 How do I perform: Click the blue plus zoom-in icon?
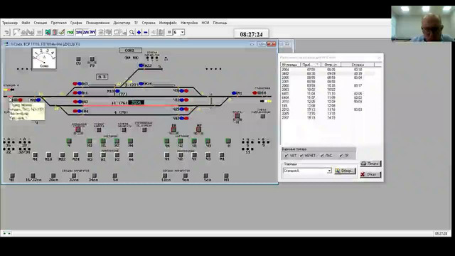tap(139, 32)
